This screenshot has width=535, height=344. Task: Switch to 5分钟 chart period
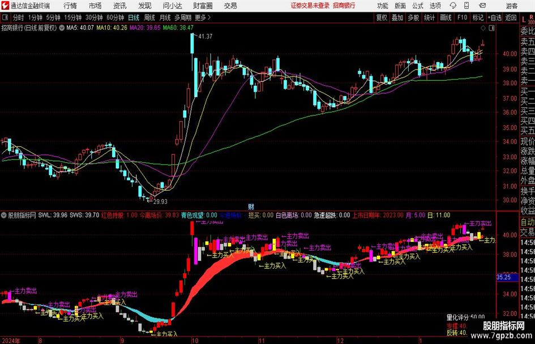pos(53,18)
